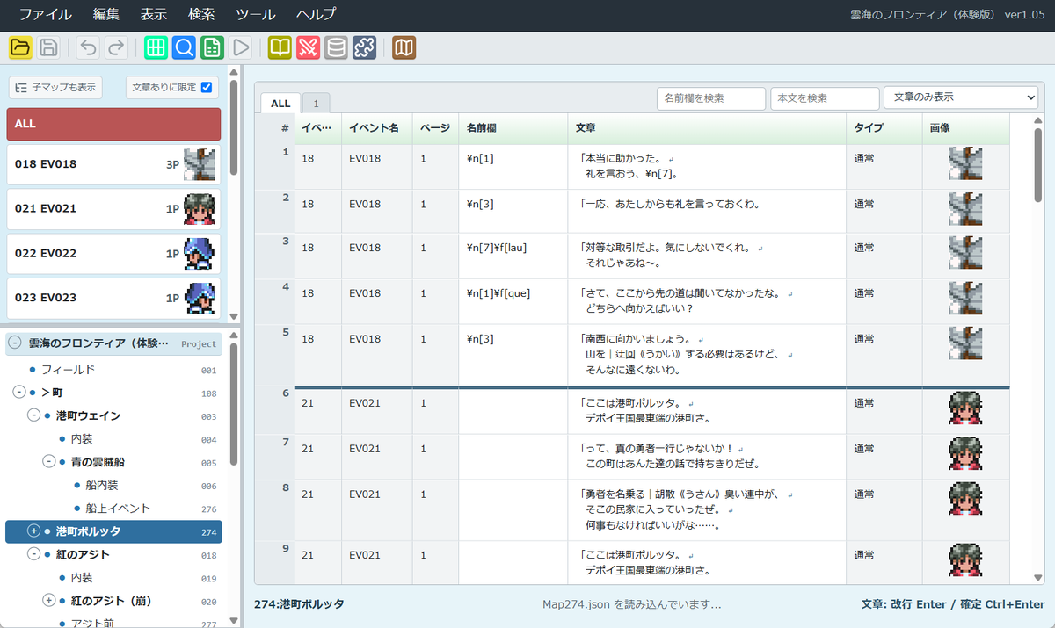Open the ヘルプ menu
This screenshot has height=628, width=1055.
[316, 15]
